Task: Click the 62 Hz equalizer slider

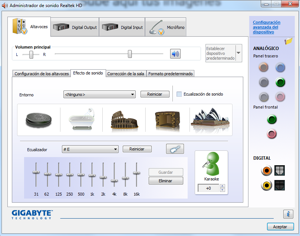Action: [47, 174]
